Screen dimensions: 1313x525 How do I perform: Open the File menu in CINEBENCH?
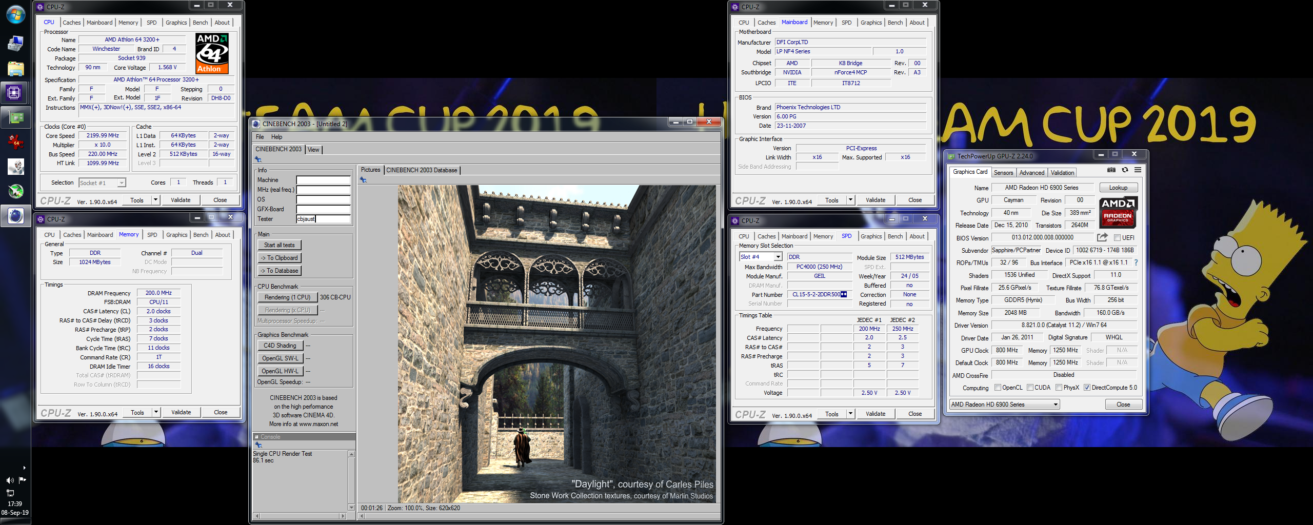[x=260, y=137]
